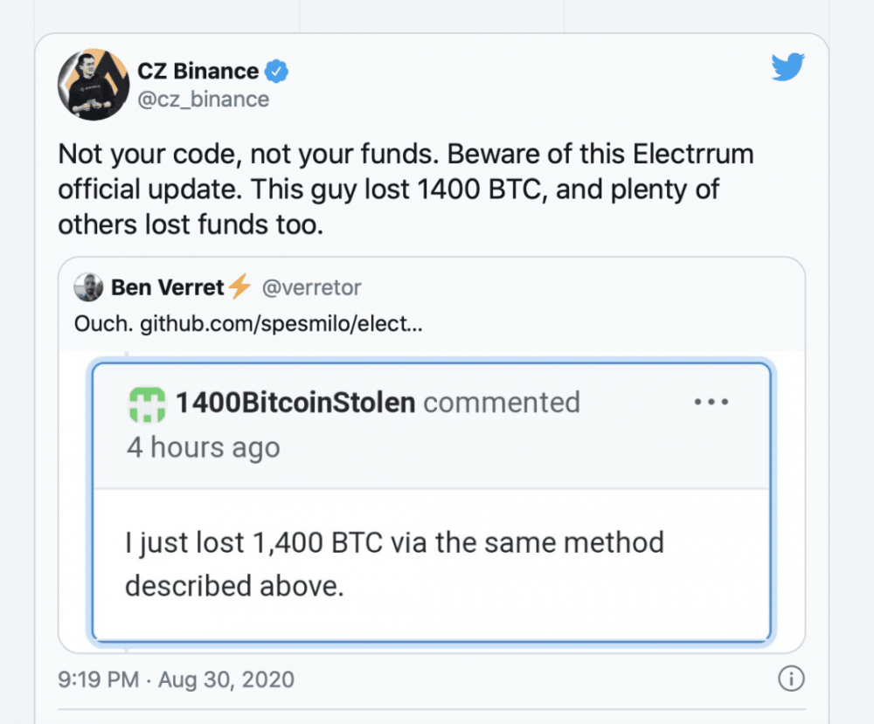The image size is (874, 724).
Task: Click the info icon at bottom right
Action: (x=790, y=679)
